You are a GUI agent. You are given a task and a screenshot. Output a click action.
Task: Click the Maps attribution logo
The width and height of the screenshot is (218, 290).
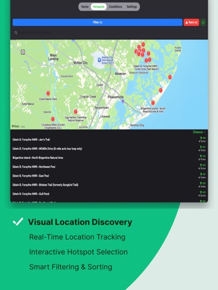16,126
